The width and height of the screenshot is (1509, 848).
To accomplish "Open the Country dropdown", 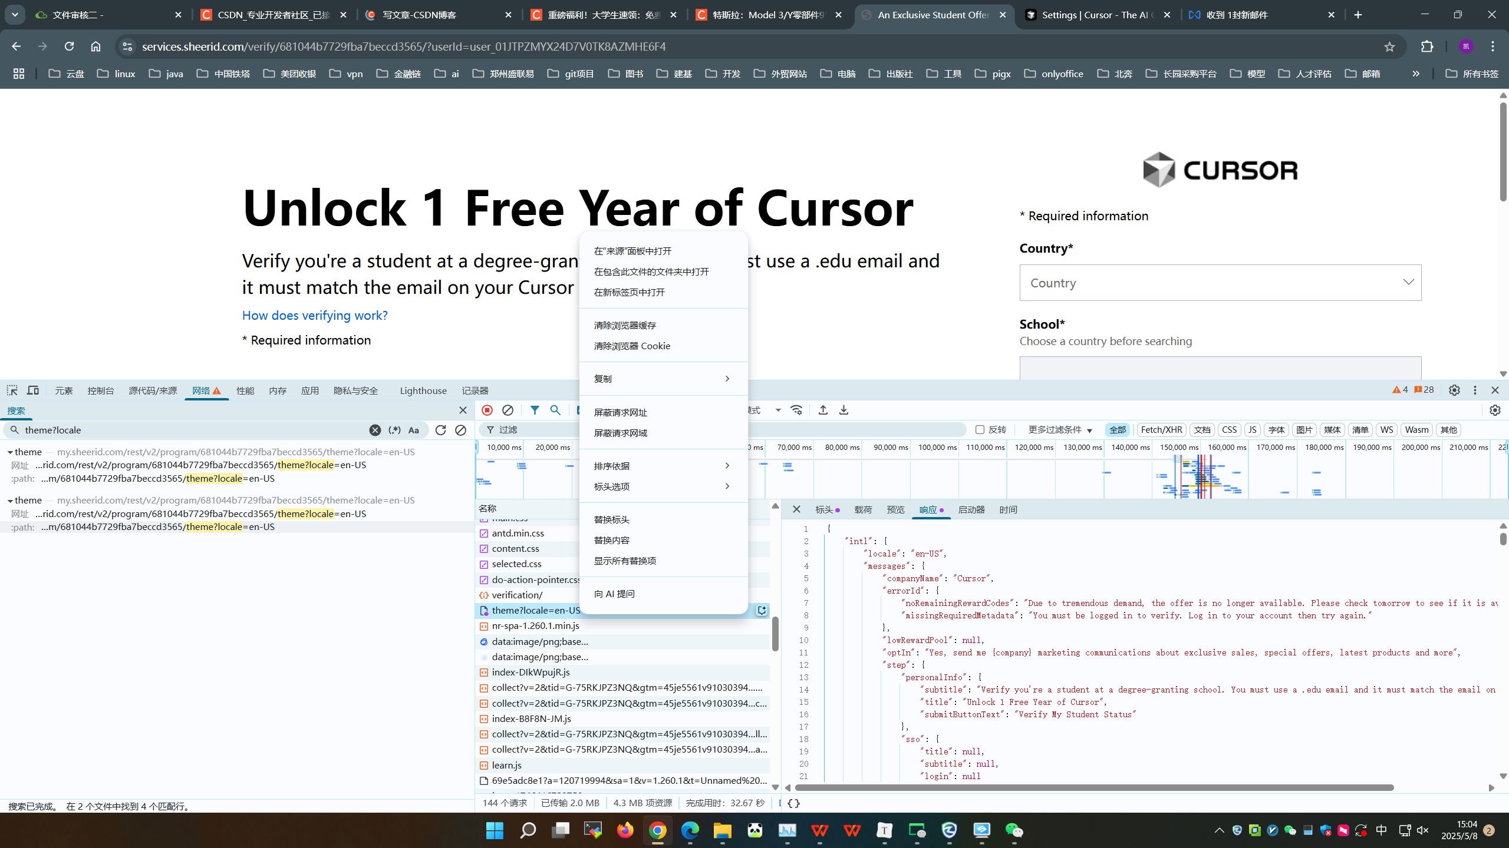I will (1220, 283).
